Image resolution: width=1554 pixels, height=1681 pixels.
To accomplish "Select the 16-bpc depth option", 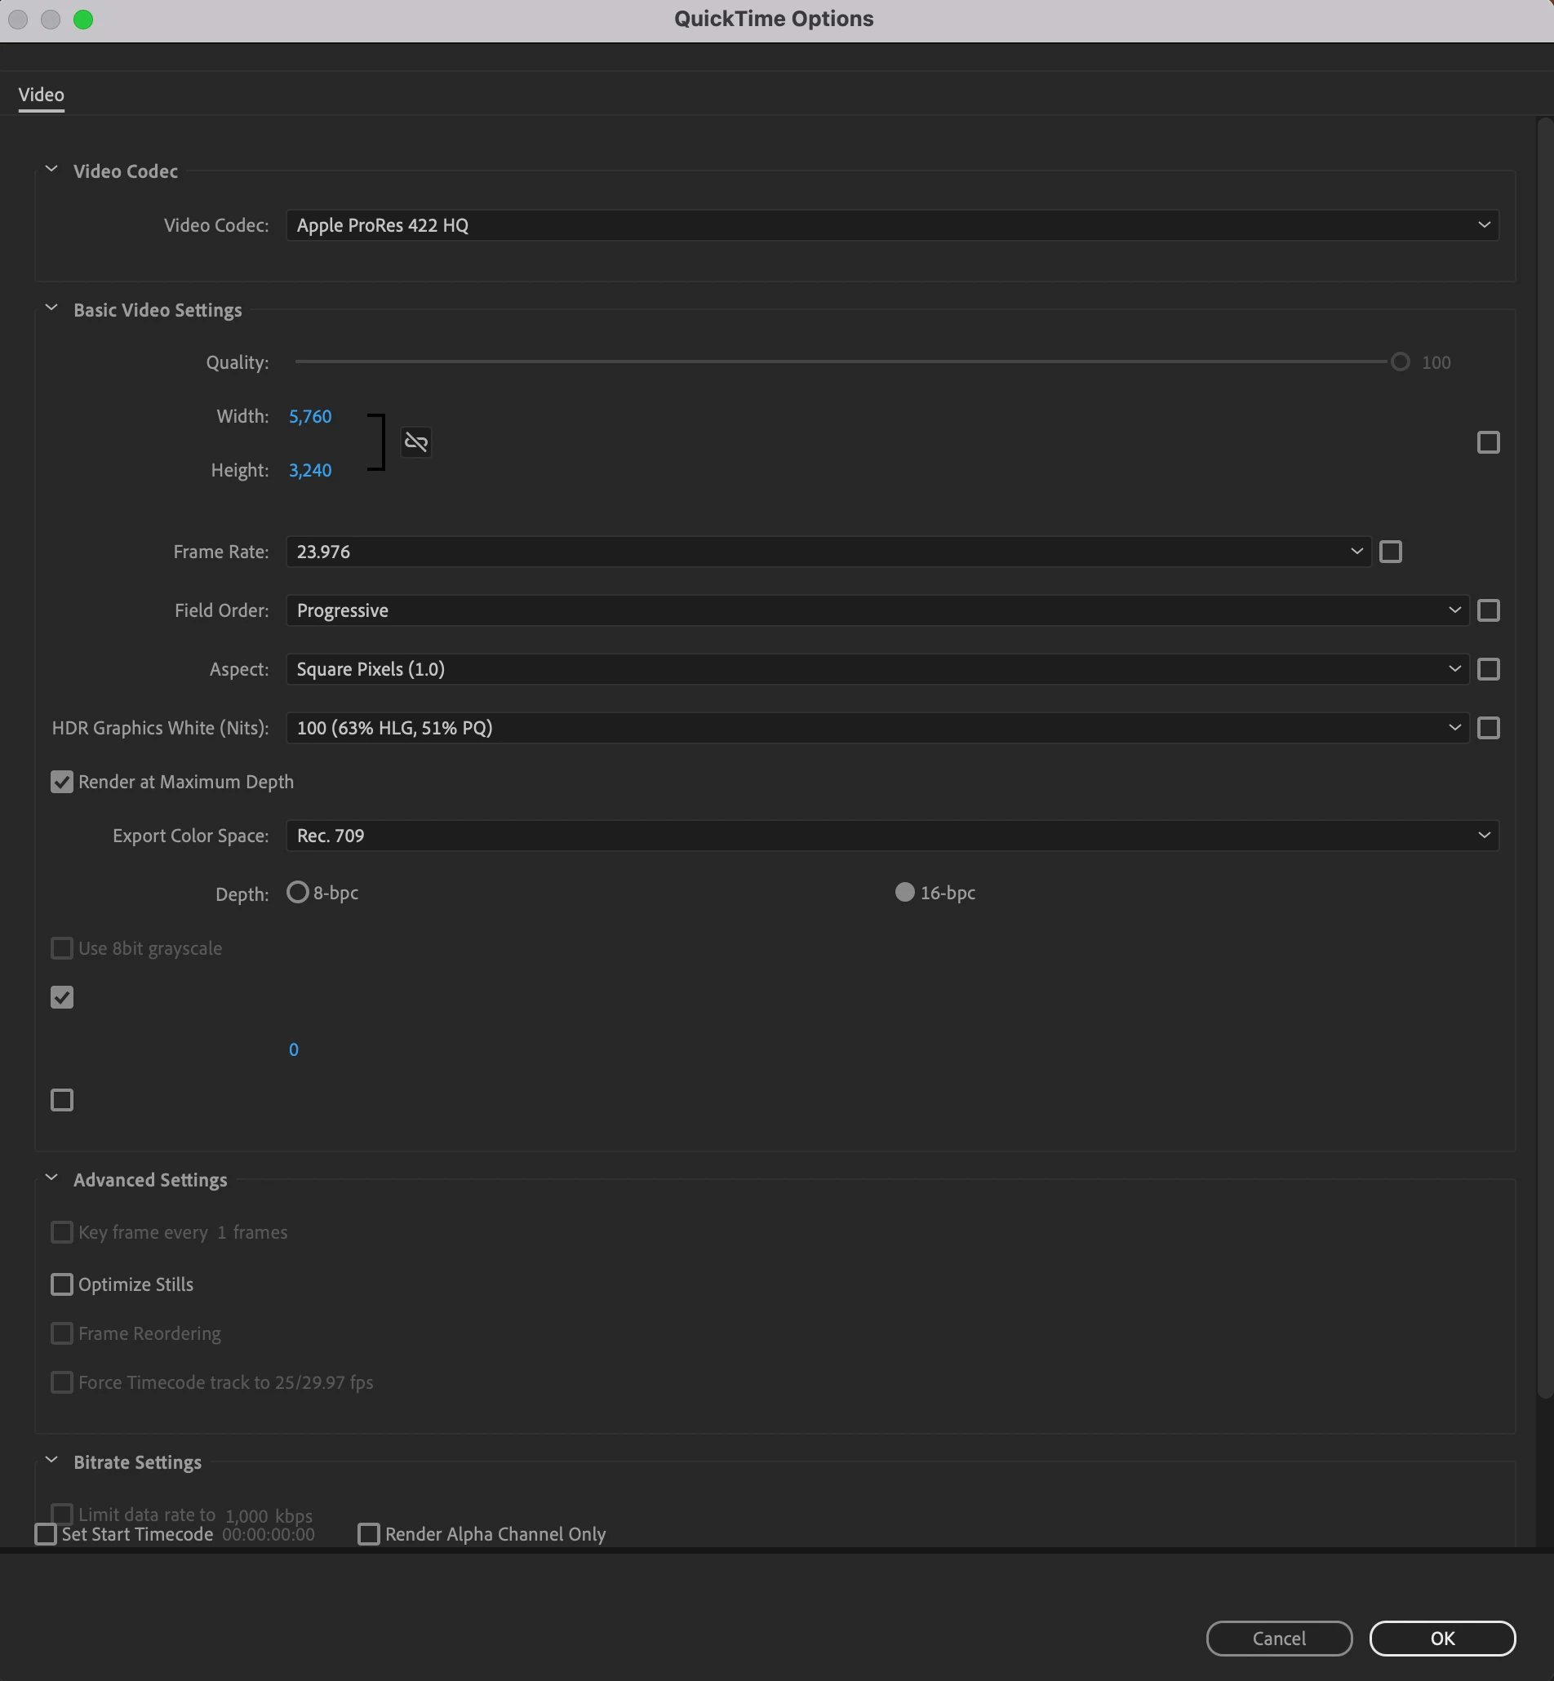I will tap(905, 892).
